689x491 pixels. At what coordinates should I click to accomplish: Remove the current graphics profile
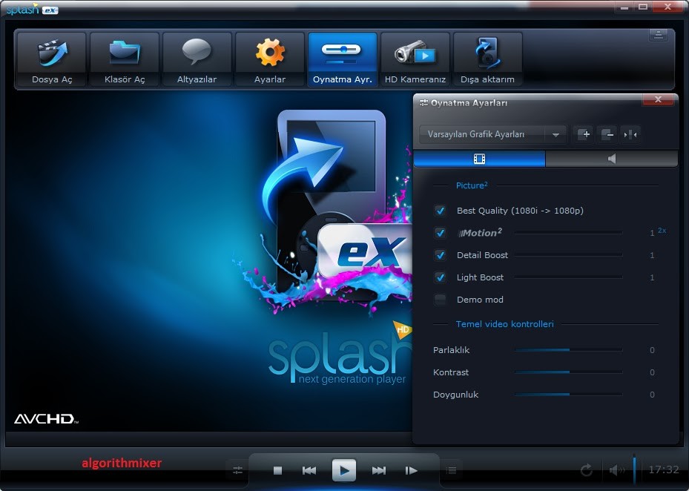click(607, 134)
